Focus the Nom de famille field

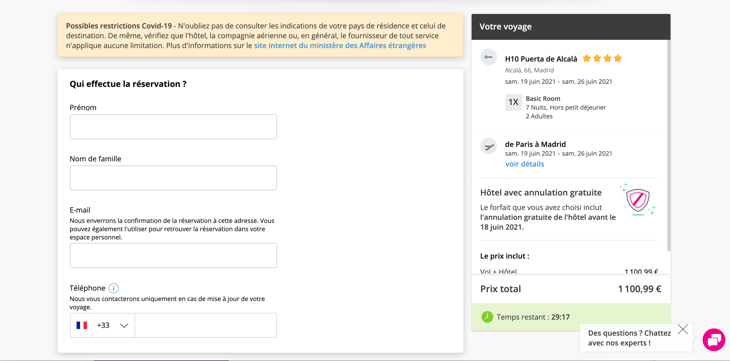[x=173, y=178]
